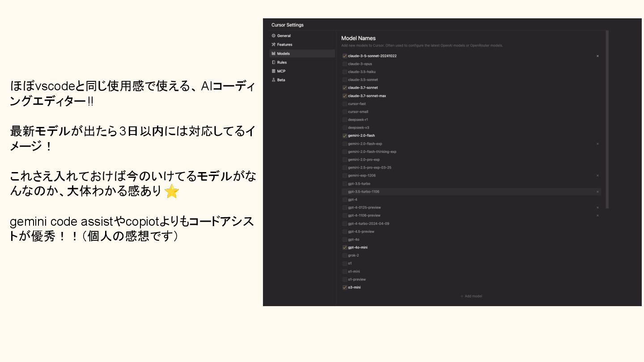The image size is (644, 362).
Task: Check the gpt-4 checkbox
Action: pos(345,200)
